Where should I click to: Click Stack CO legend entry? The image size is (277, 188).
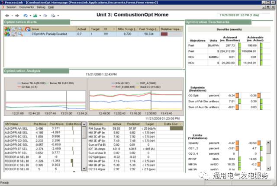coord(148,87)
